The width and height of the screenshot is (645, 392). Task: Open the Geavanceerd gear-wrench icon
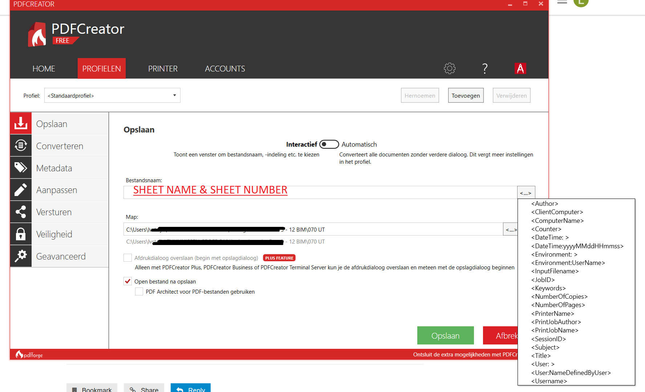coord(21,256)
